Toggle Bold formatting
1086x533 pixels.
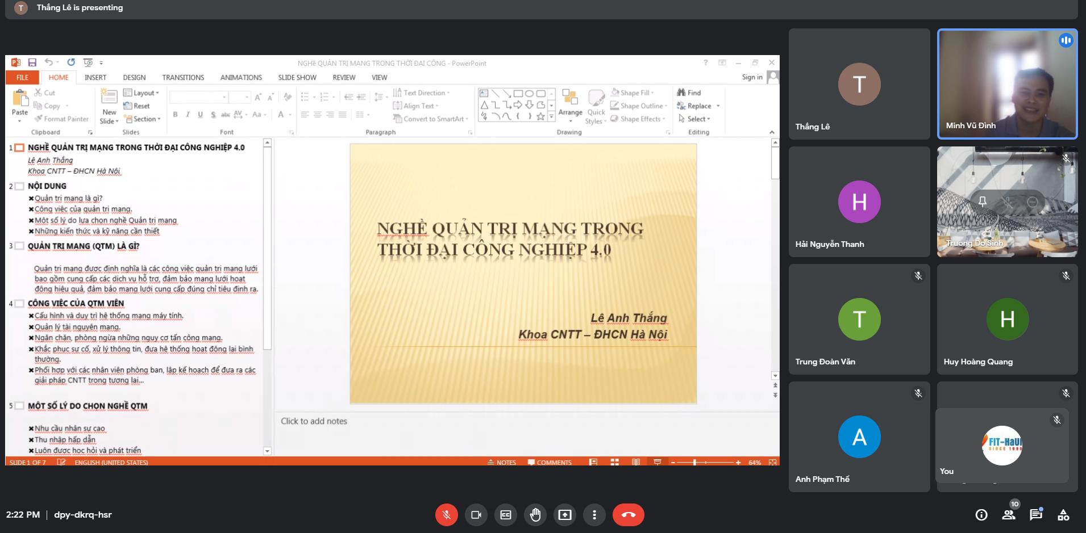point(175,115)
